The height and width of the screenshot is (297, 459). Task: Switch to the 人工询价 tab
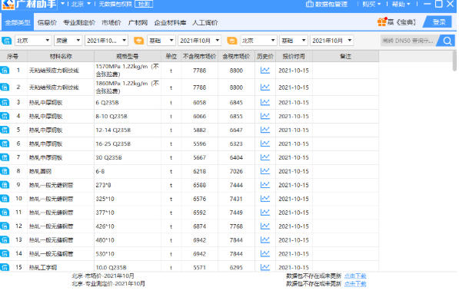pyautogui.click(x=205, y=22)
